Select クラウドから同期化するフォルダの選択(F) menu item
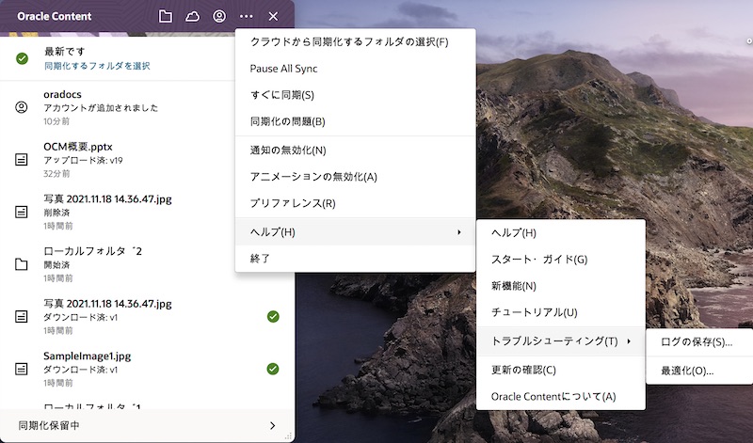This screenshot has width=753, height=443. (x=356, y=42)
